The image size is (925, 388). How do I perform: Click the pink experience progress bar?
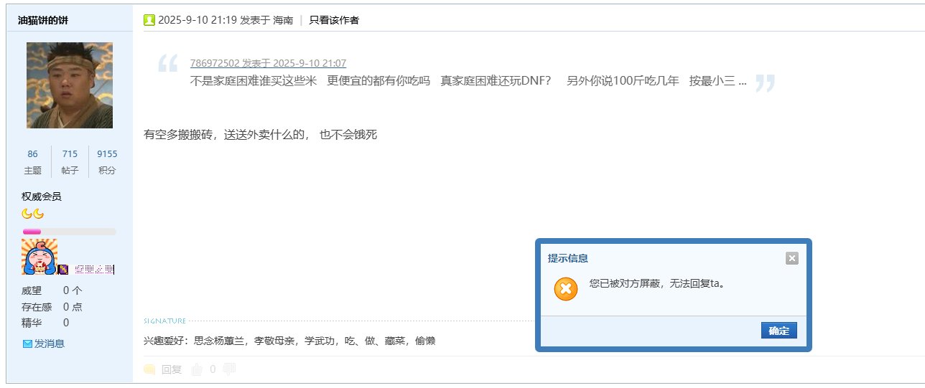69,232
